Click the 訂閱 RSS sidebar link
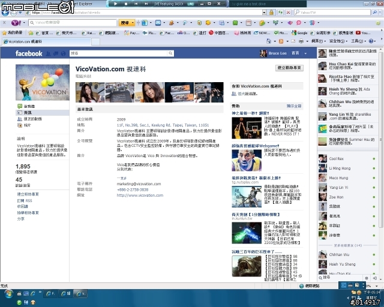The image size is (384, 307). click(x=25, y=200)
